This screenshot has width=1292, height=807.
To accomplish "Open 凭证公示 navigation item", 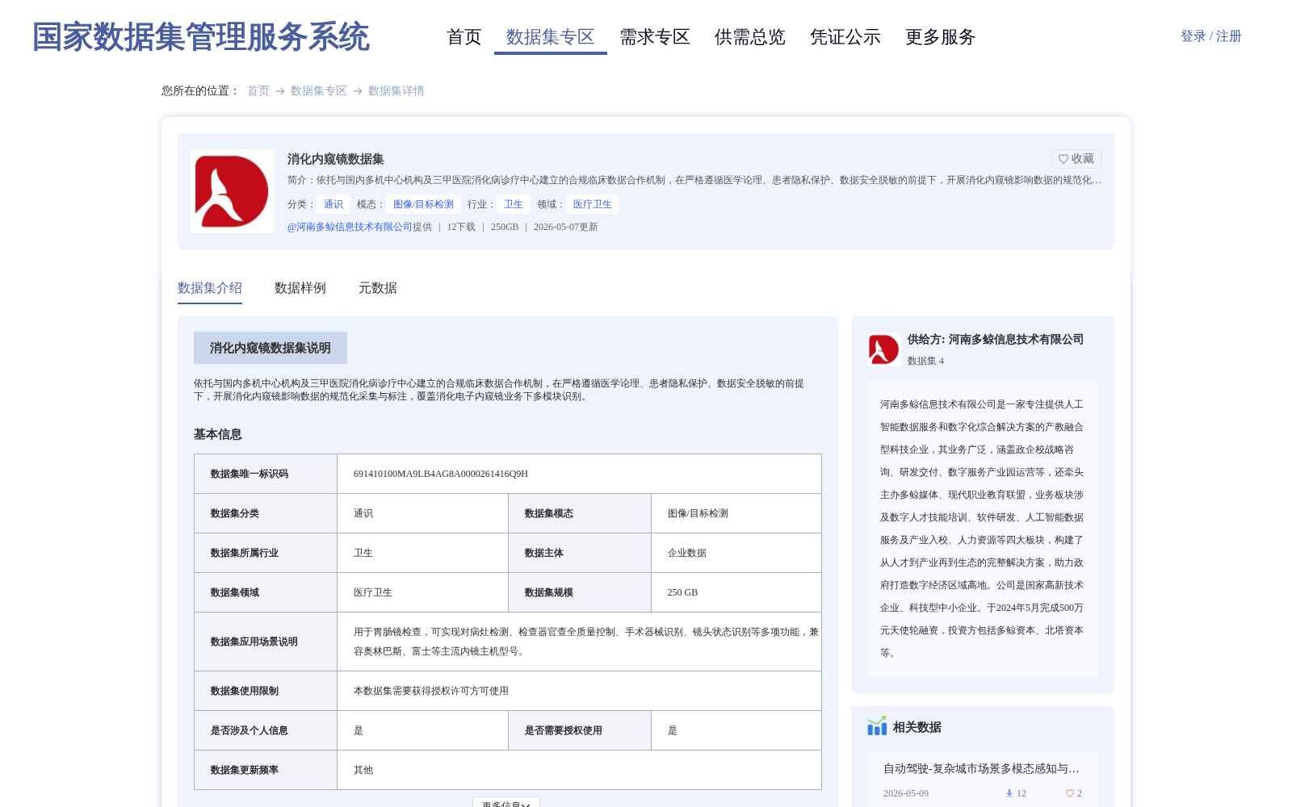I will click(845, 37).
